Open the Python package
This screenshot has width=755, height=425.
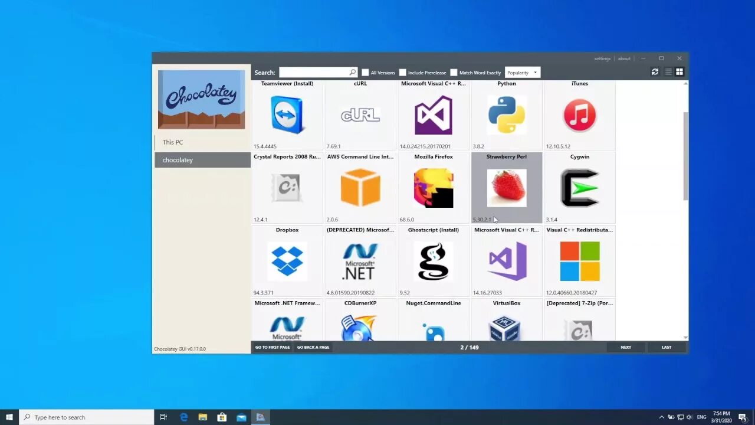point(506,115)
